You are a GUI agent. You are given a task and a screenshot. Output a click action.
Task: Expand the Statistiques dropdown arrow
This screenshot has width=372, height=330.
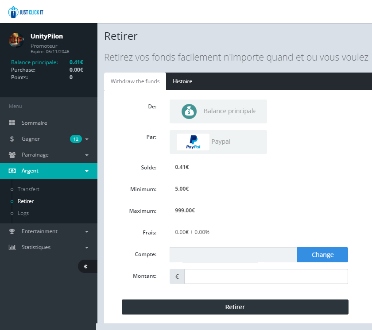pyautogui.click(x=87, y=248)
